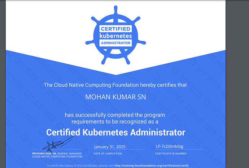Click the certificate ID LF-7c2i0mb5tg
The width and height of the screenshot is (249, 168).
pyautogui.click(x=170, y=146)
